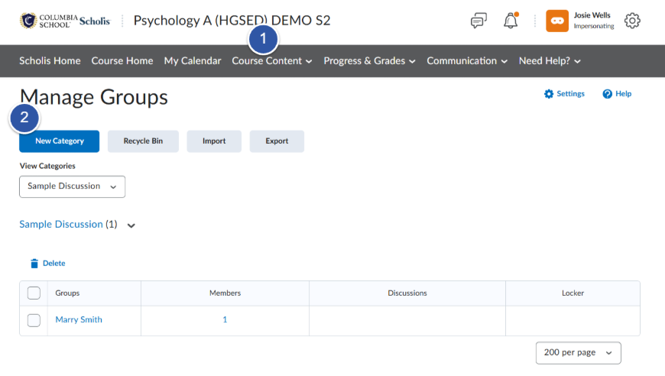This screenshot has width=665, height=376.
Task: Click the Delete text link
Action: [54, 263]
